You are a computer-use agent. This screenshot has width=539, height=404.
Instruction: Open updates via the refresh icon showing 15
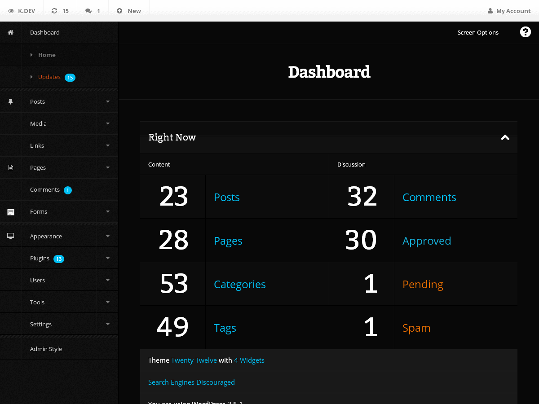[x=55, y=10]
